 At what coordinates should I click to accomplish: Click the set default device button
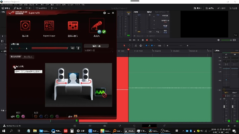[96, 46]
